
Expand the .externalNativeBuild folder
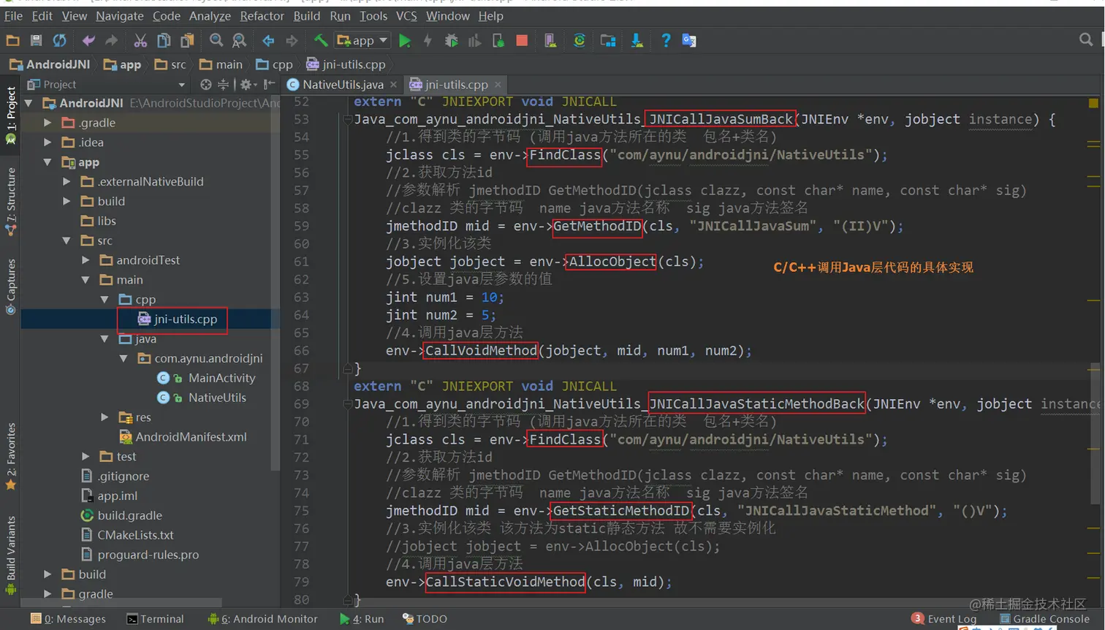67,181
